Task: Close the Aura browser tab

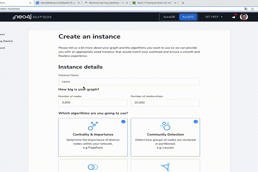Action: pyautogui.click(x=30, y=3)
